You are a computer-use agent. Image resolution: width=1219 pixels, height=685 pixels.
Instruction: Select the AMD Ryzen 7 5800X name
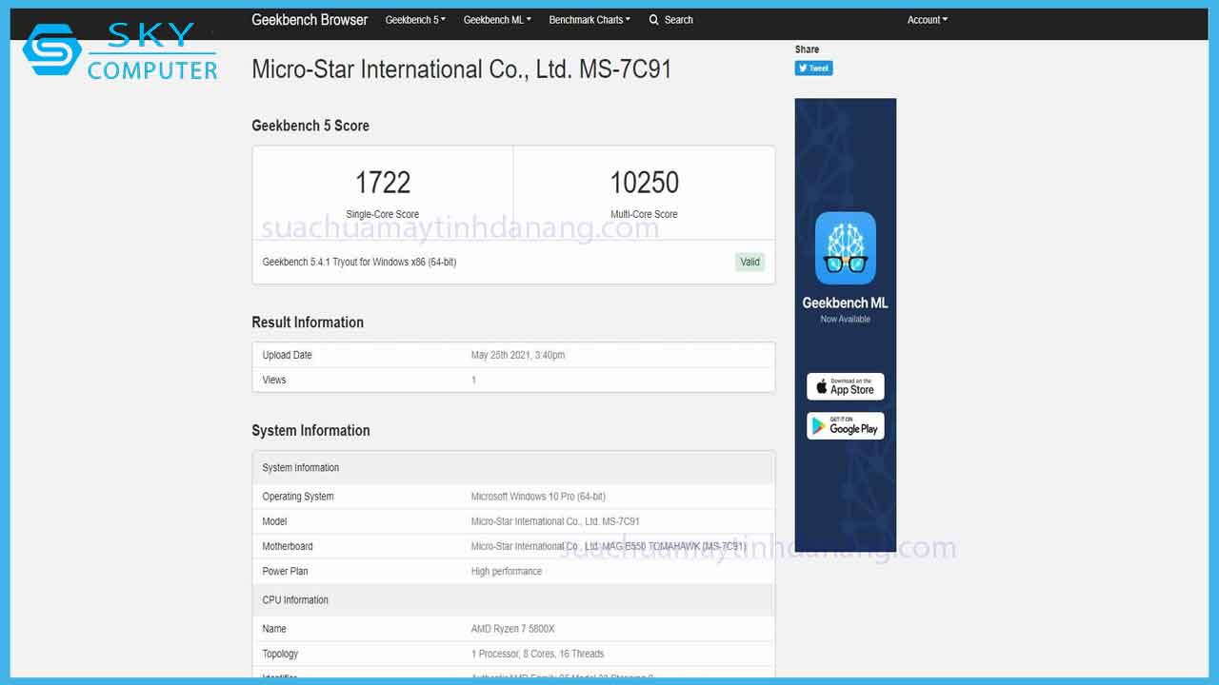[512, 629]
